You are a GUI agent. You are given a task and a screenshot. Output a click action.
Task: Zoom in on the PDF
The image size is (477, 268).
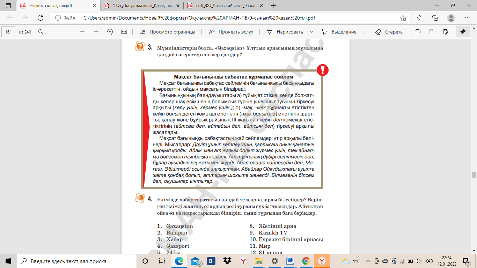click(96, 32)
